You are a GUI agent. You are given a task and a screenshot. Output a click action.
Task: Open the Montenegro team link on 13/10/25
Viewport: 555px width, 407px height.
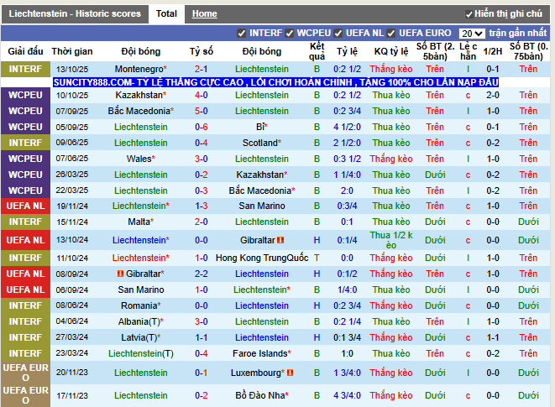[139, 69]
